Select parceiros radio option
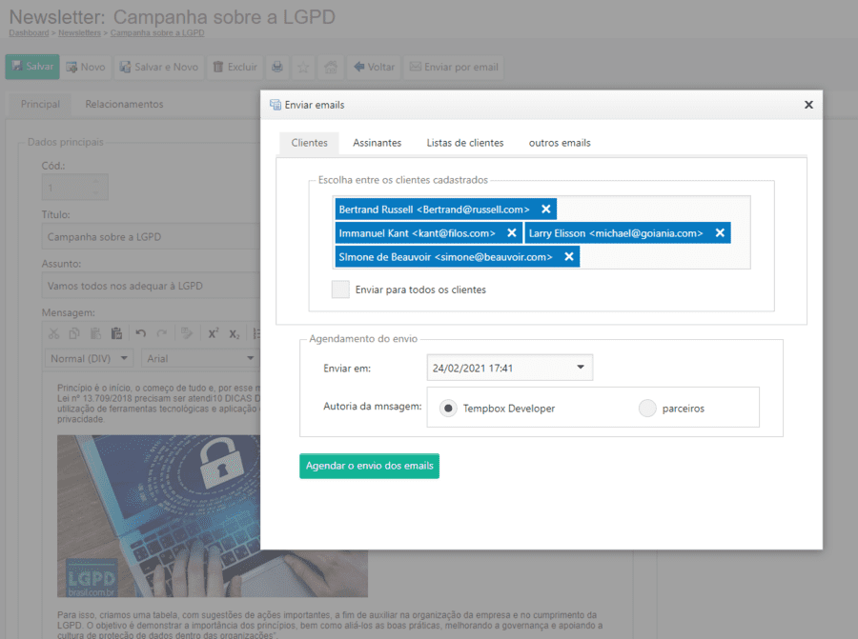Screen dimensions: 858x639 647,409
